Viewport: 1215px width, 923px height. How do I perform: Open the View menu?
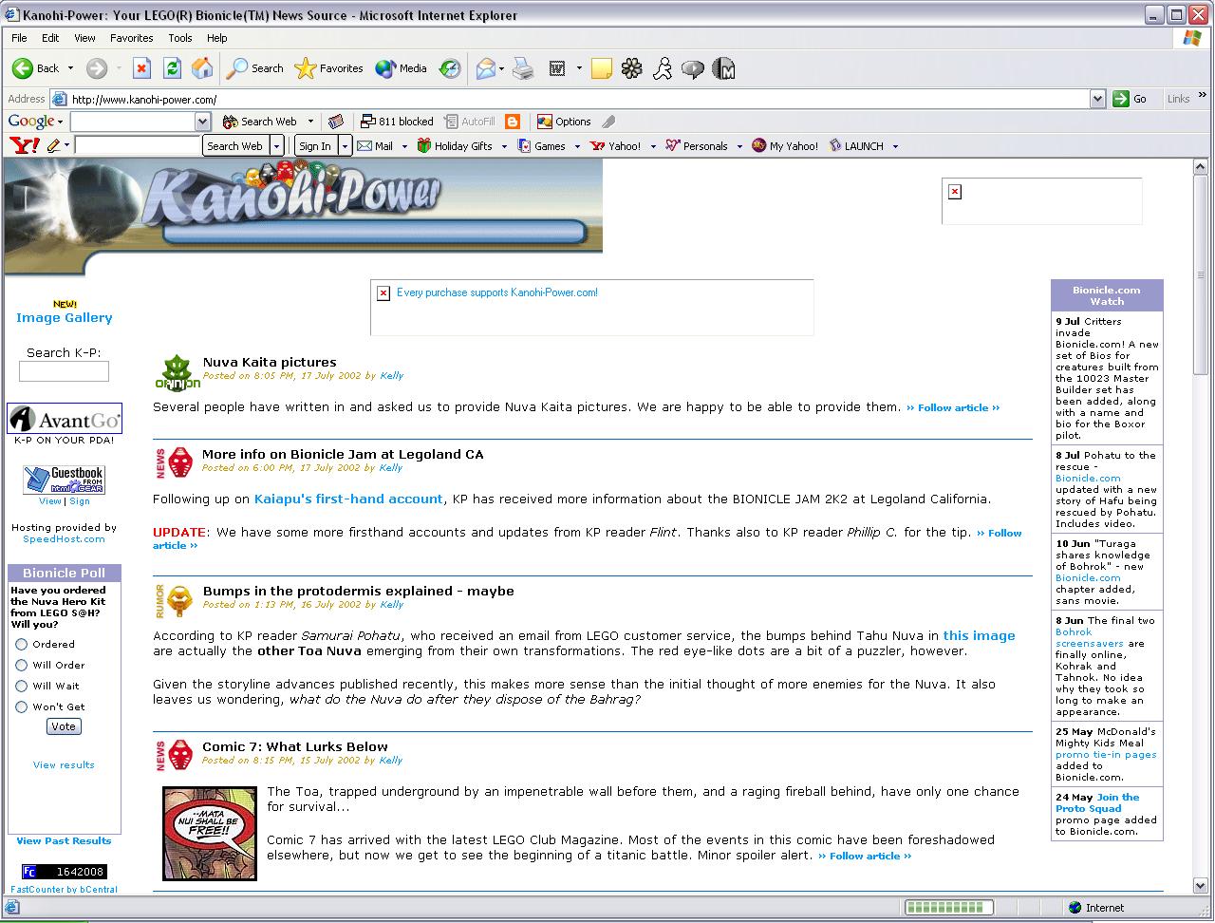85,38
